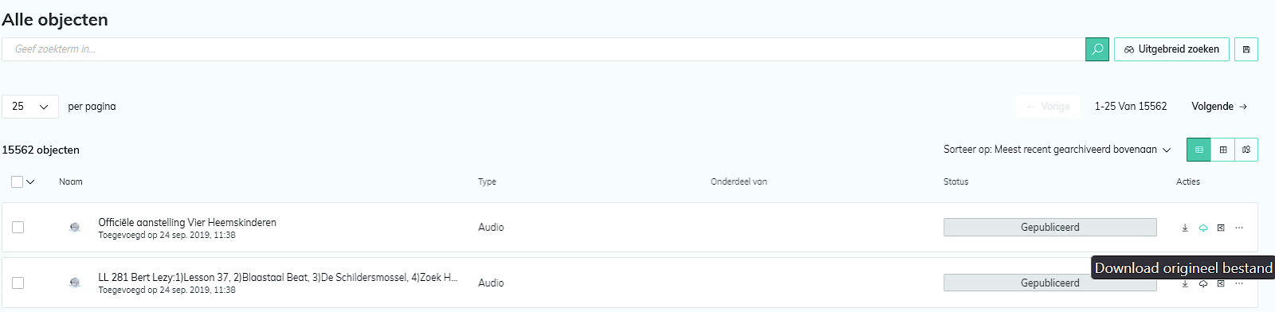The image size is (1275, 312).
Task: Open Uitgebreid zoeken advanced search
Action: coord(1171,49)
